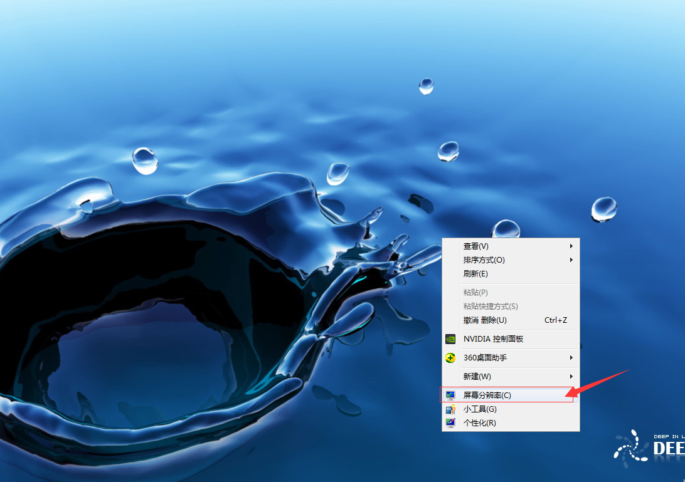Click the Ctrl+Z shortcut text in the menu
The height and width of the screenshot is (482, 685).
coord(555,320)
